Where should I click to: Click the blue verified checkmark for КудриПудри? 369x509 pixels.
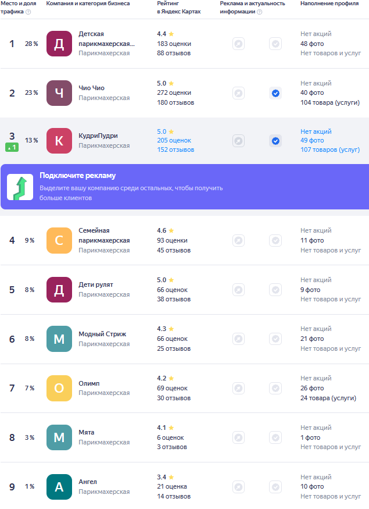pyautogui.click(x=275, y=141)
